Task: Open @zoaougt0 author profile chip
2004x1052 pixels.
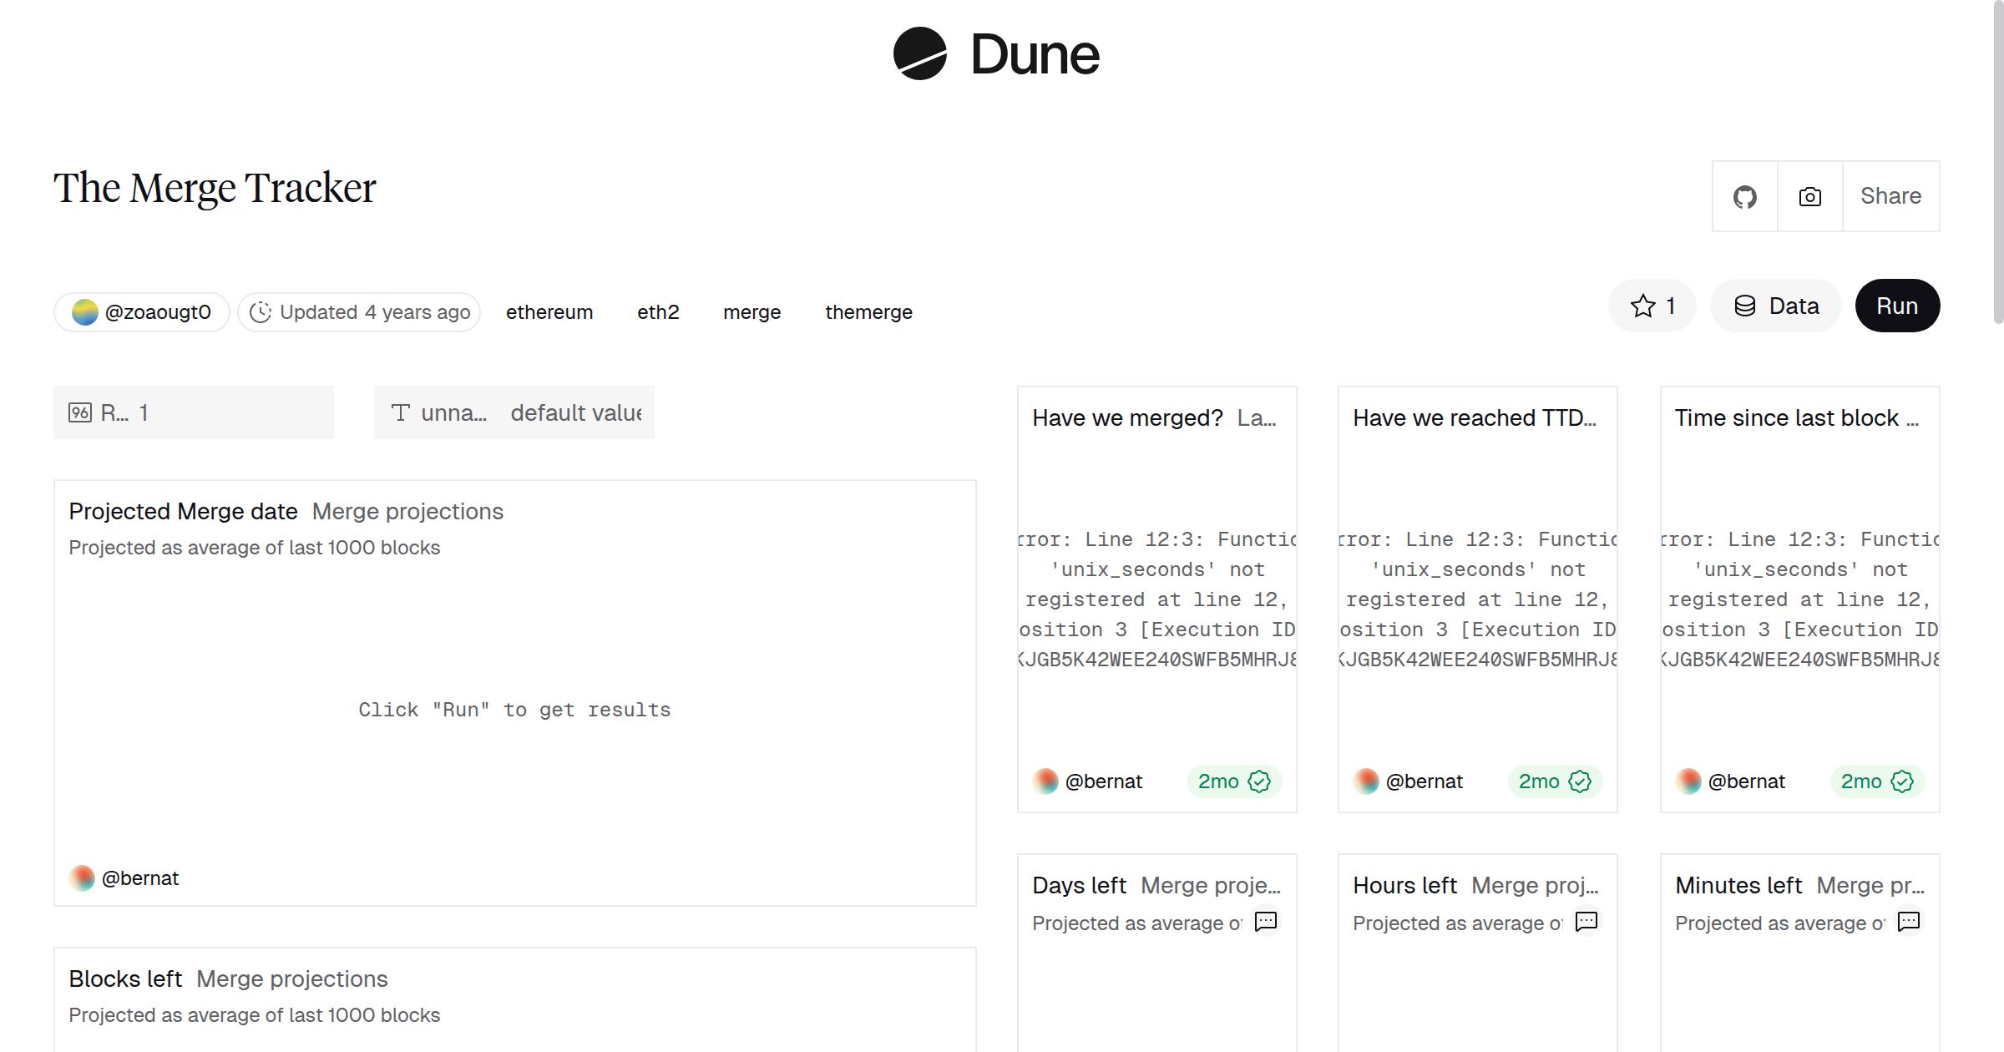Action: pos(142,312)
